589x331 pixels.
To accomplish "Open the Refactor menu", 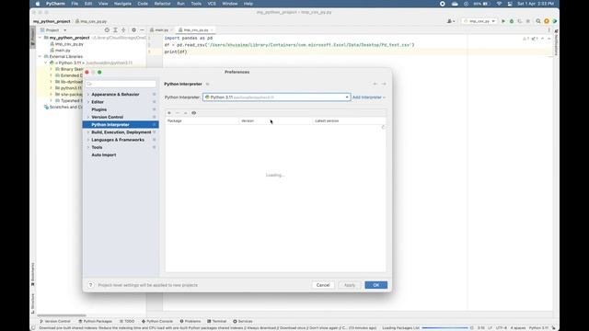I will click(162, 4).
